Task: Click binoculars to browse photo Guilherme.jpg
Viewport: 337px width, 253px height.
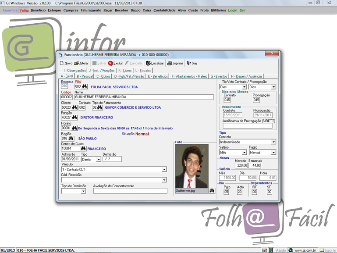Action: tap(212, 191)
